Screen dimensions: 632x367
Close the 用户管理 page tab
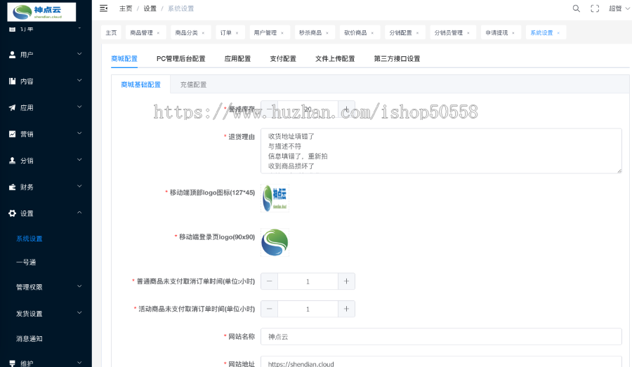[x=282, y=33]
